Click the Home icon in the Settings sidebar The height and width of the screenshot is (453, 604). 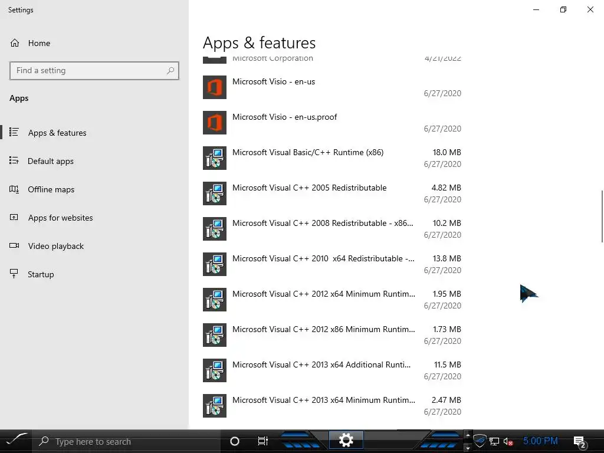[15, 42]
